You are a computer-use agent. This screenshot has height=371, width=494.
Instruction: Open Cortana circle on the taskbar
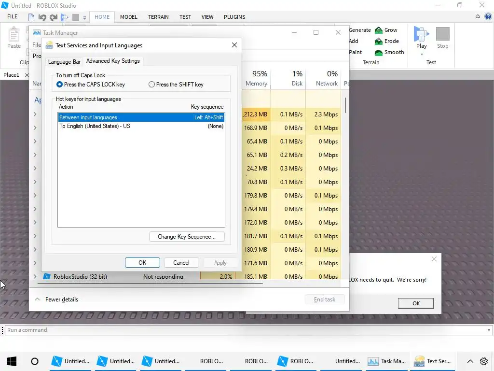coord(35,361)
